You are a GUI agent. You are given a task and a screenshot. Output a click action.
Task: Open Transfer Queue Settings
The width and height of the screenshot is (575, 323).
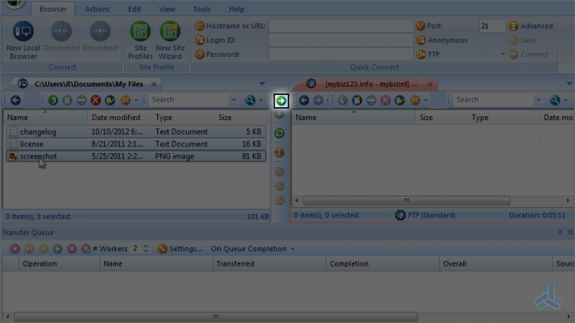179,249
